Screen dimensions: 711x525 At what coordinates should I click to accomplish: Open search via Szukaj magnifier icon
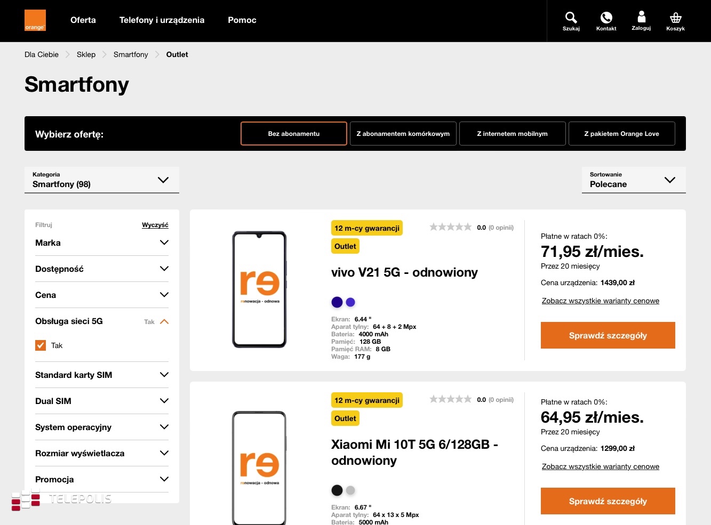[x=571, y=18]
